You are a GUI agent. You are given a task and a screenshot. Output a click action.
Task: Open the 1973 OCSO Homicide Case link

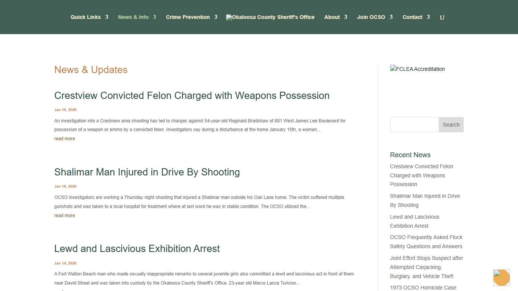tap(423, 288)
